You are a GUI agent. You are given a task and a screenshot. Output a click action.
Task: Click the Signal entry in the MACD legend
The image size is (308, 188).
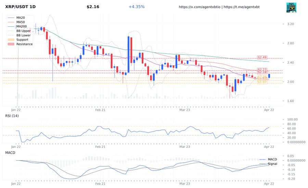coord(268,164)
